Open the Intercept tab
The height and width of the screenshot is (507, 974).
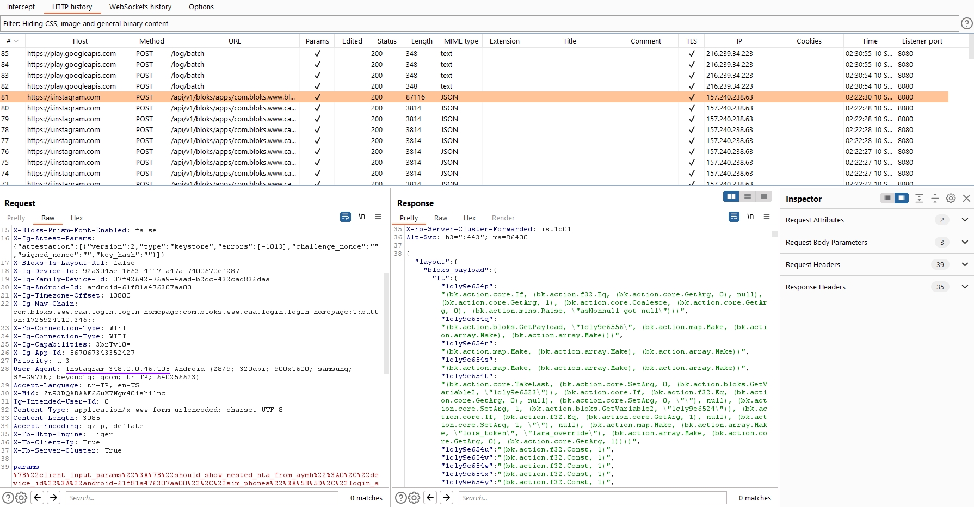[x=21, y=7]
